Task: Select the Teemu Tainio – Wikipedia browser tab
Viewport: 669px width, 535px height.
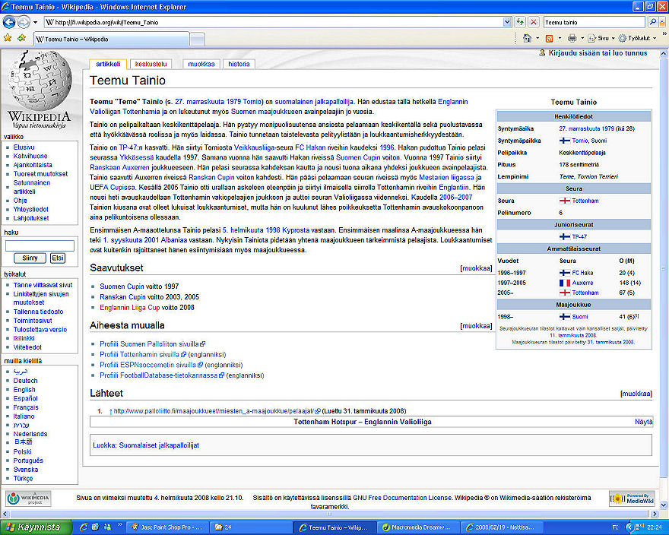Action: tap(111, 39)
